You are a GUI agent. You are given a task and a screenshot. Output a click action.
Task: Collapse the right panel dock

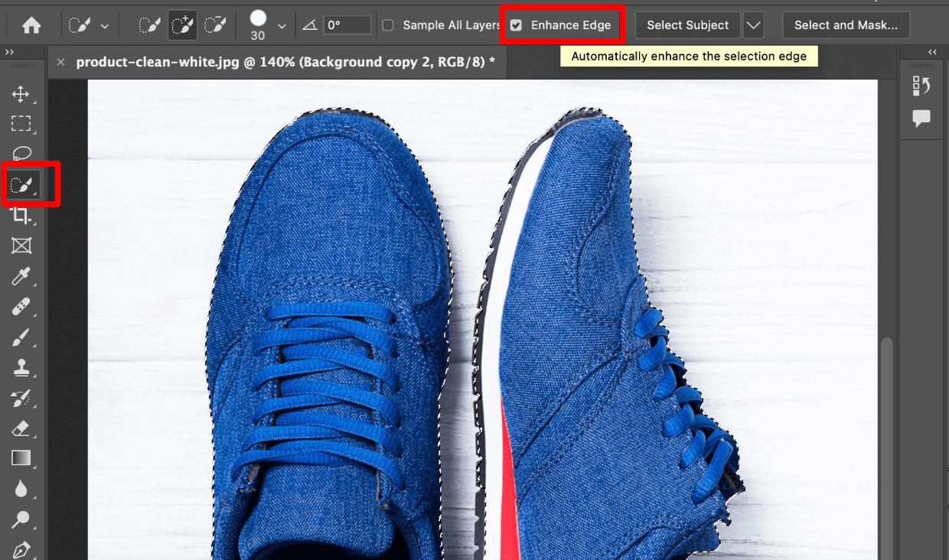pos(932,51)
